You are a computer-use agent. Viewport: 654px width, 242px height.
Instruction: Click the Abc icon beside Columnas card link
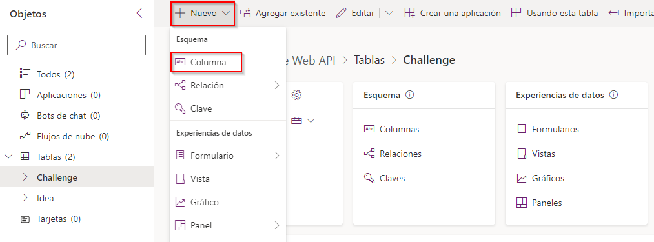tap(369, 129)
